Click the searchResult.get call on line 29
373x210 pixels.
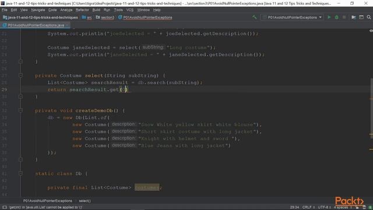coord(98,89)
